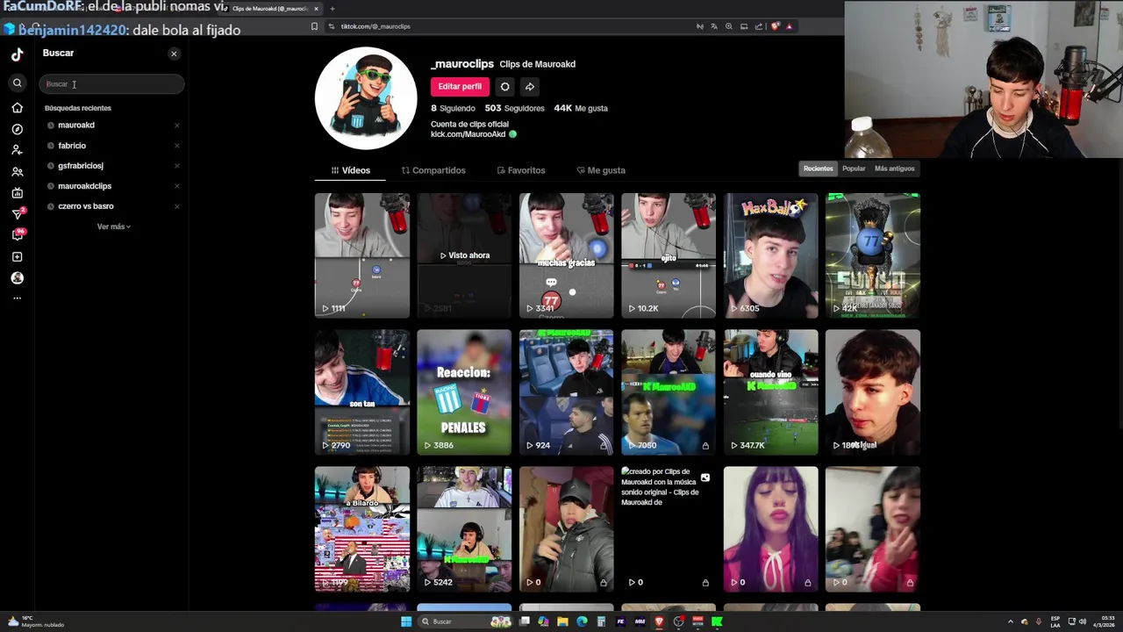1123x632 pixels.
Task: Click the tiktok.com/@_mauroclips address bar
Action: tap(376, 26)
